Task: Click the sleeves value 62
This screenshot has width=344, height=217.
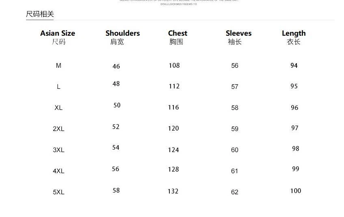Action: pyautogui.click(x=234, y=192)
